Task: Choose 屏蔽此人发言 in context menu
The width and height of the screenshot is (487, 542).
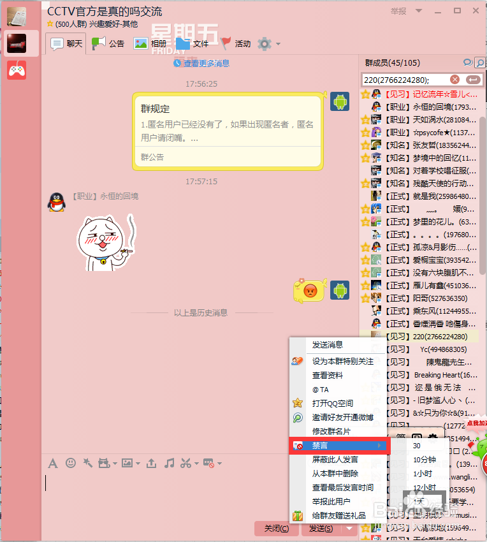Action: click(x=335, y=460)
